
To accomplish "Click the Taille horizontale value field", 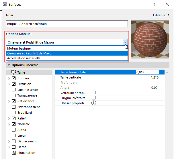I will pyautogui.click(x=147, y=72).
